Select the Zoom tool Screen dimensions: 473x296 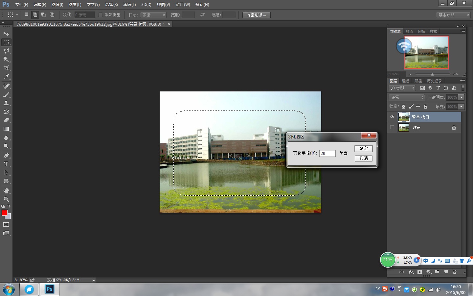coord(6,199)
